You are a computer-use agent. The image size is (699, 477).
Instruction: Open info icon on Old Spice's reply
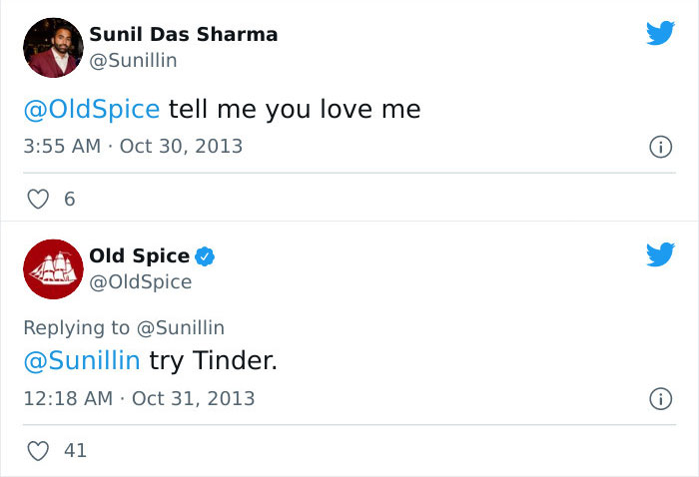(x=659, y=399)
